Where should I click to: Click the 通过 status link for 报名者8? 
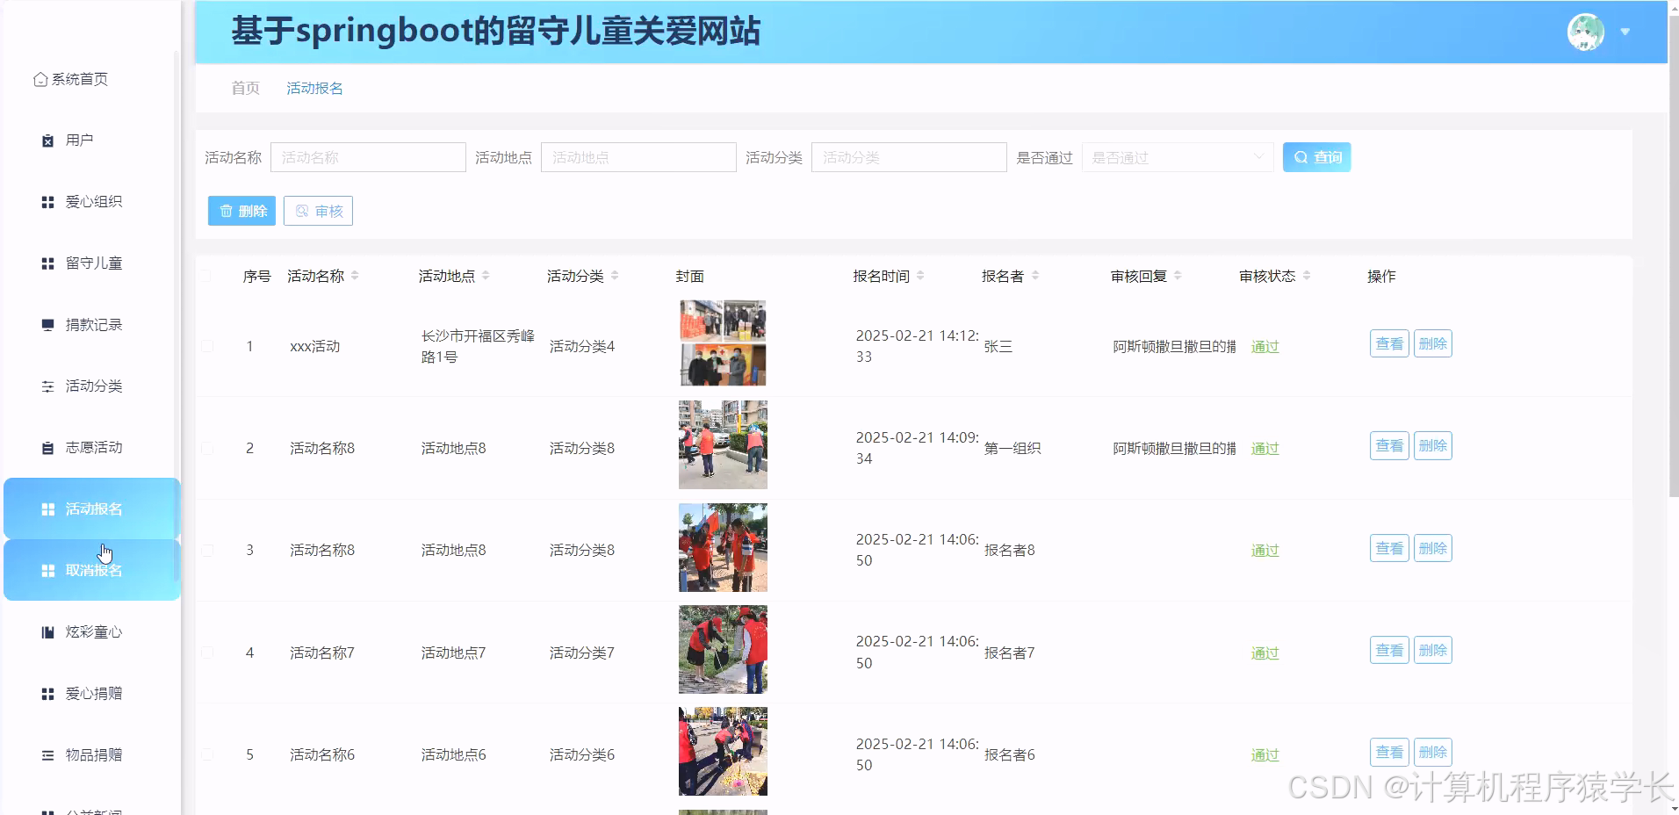coord(1264,550)
